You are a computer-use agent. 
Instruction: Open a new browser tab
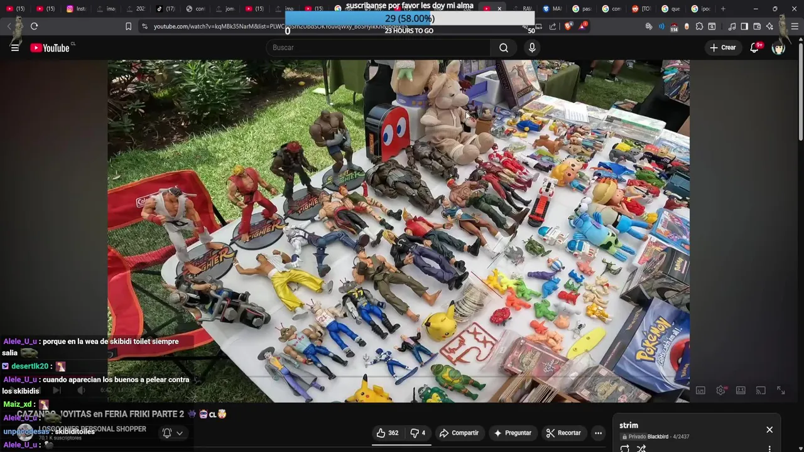click(723, 9)
